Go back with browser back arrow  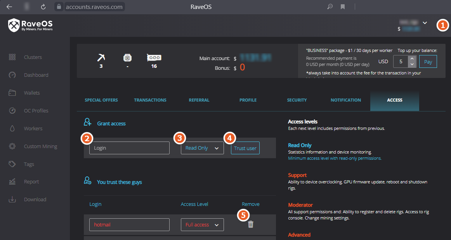click(9, 7)
